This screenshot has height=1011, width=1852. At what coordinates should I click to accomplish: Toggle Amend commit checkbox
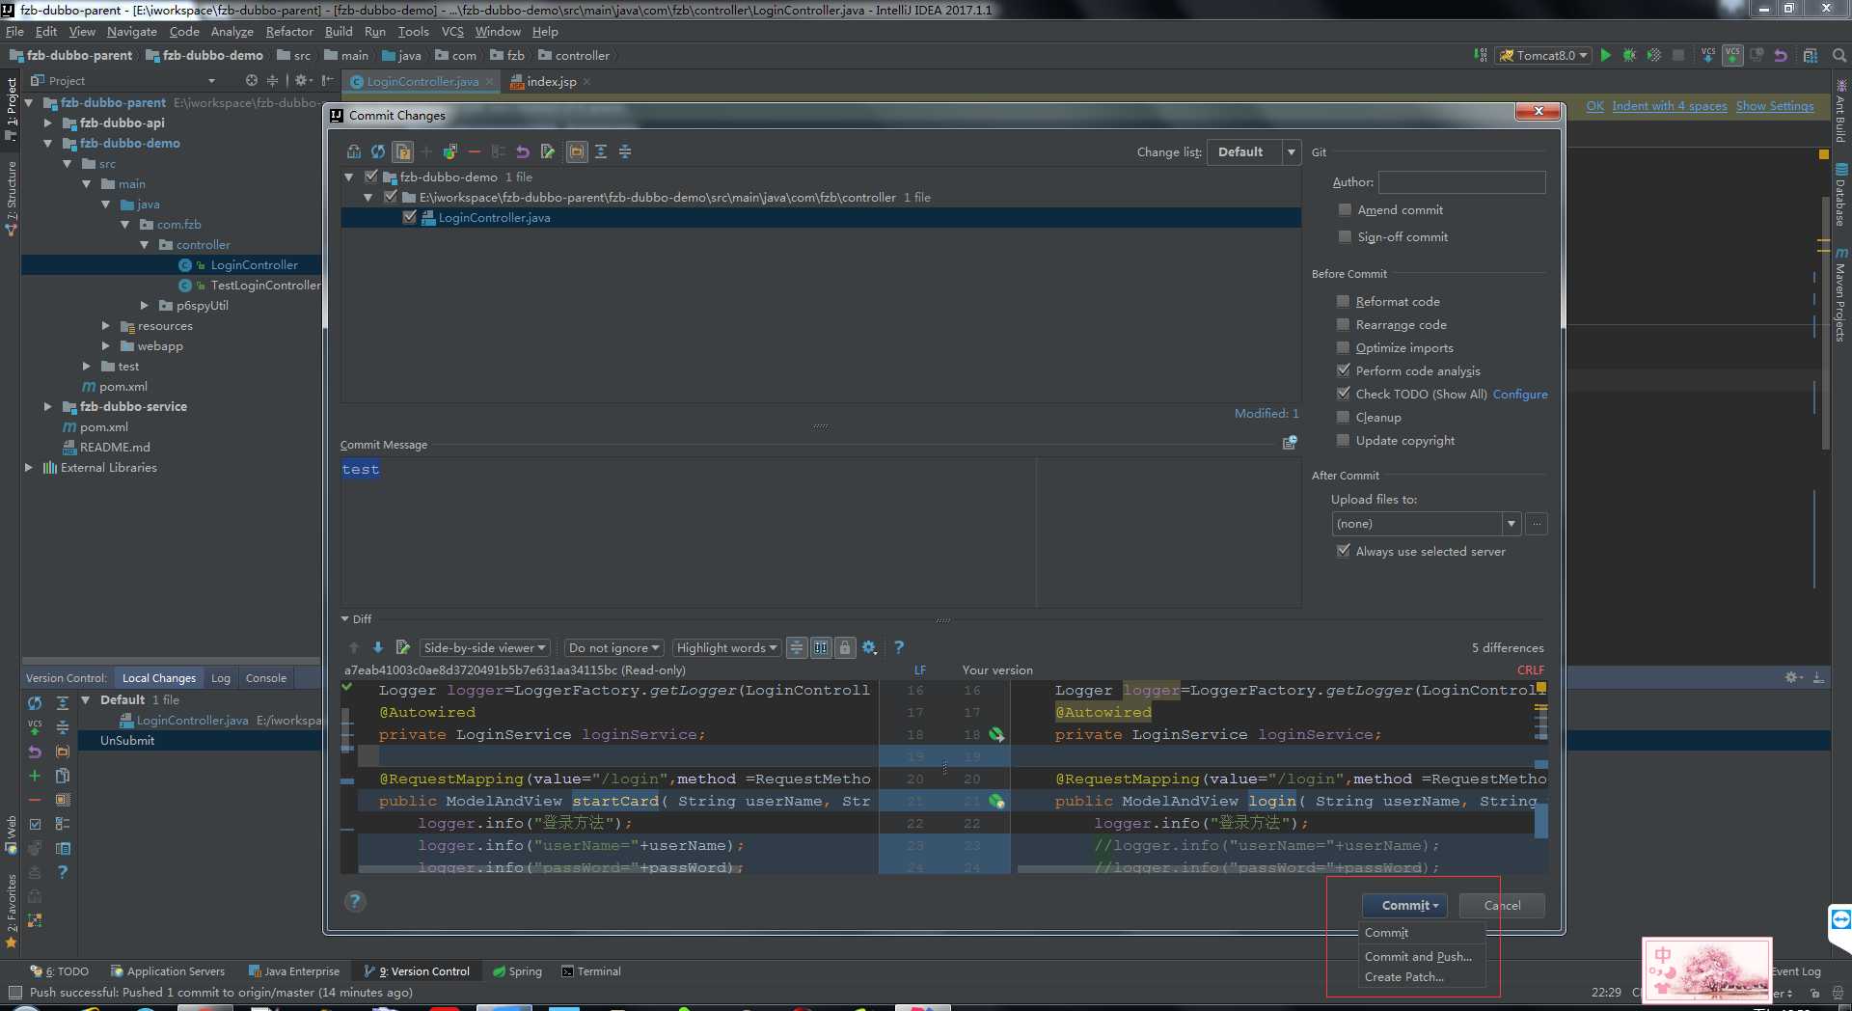click(x=1345, y=209)
